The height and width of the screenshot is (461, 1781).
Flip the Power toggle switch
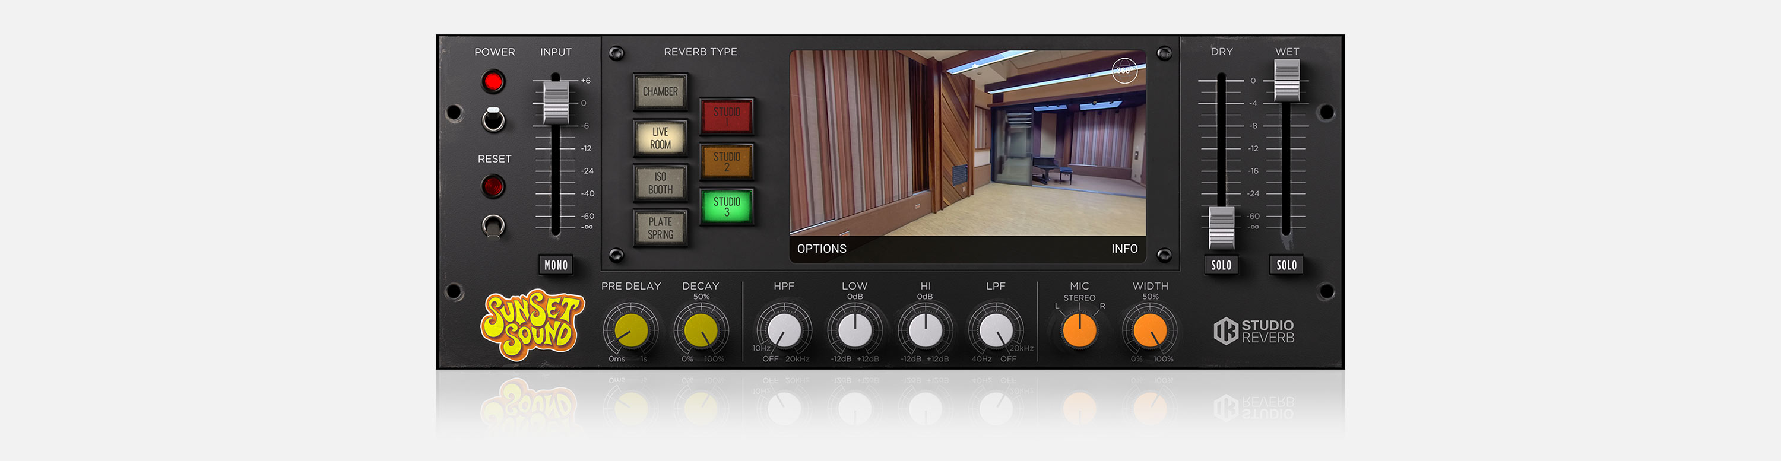pyautogui.click(x=493, y=120)
